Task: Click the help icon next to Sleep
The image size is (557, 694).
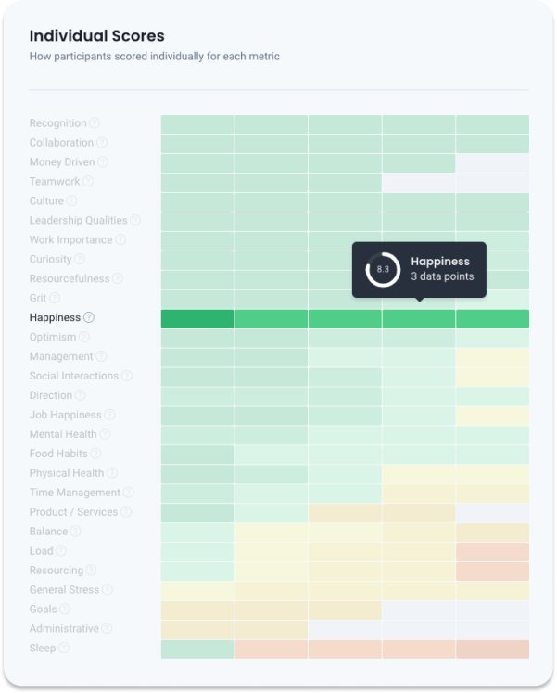Action: tap(64, 649)
